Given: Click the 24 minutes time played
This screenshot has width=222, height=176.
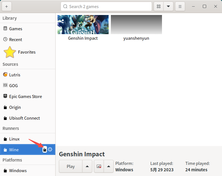Looking at the screenshot, I should (196, 170).
